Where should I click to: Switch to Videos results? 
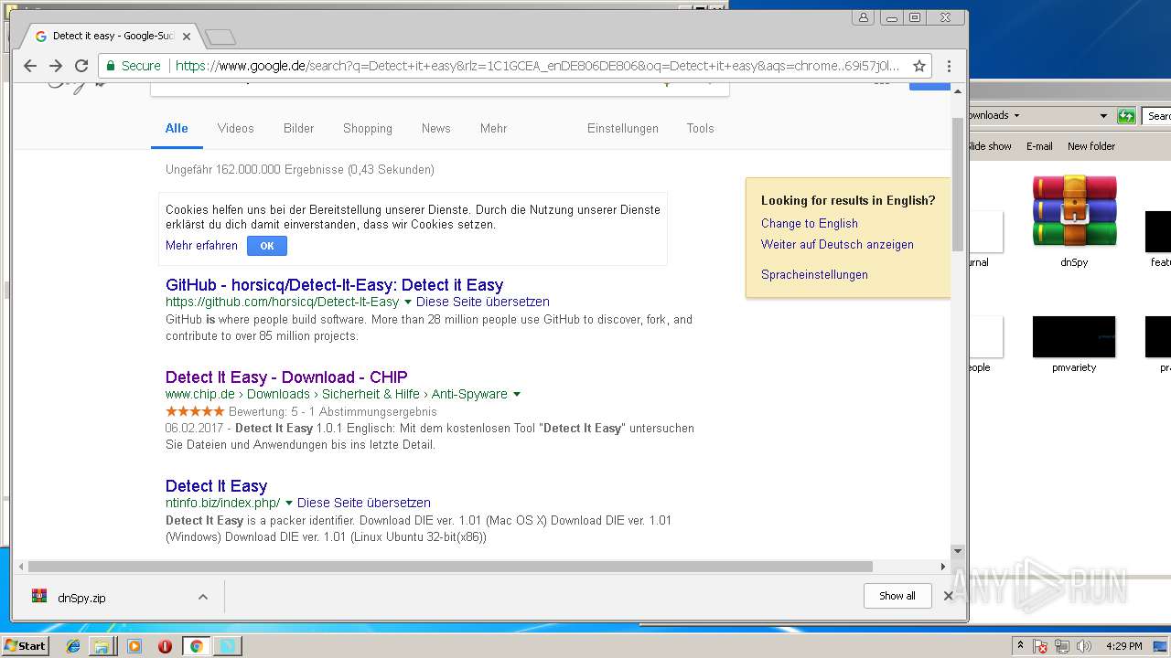(x=235, y=129)
